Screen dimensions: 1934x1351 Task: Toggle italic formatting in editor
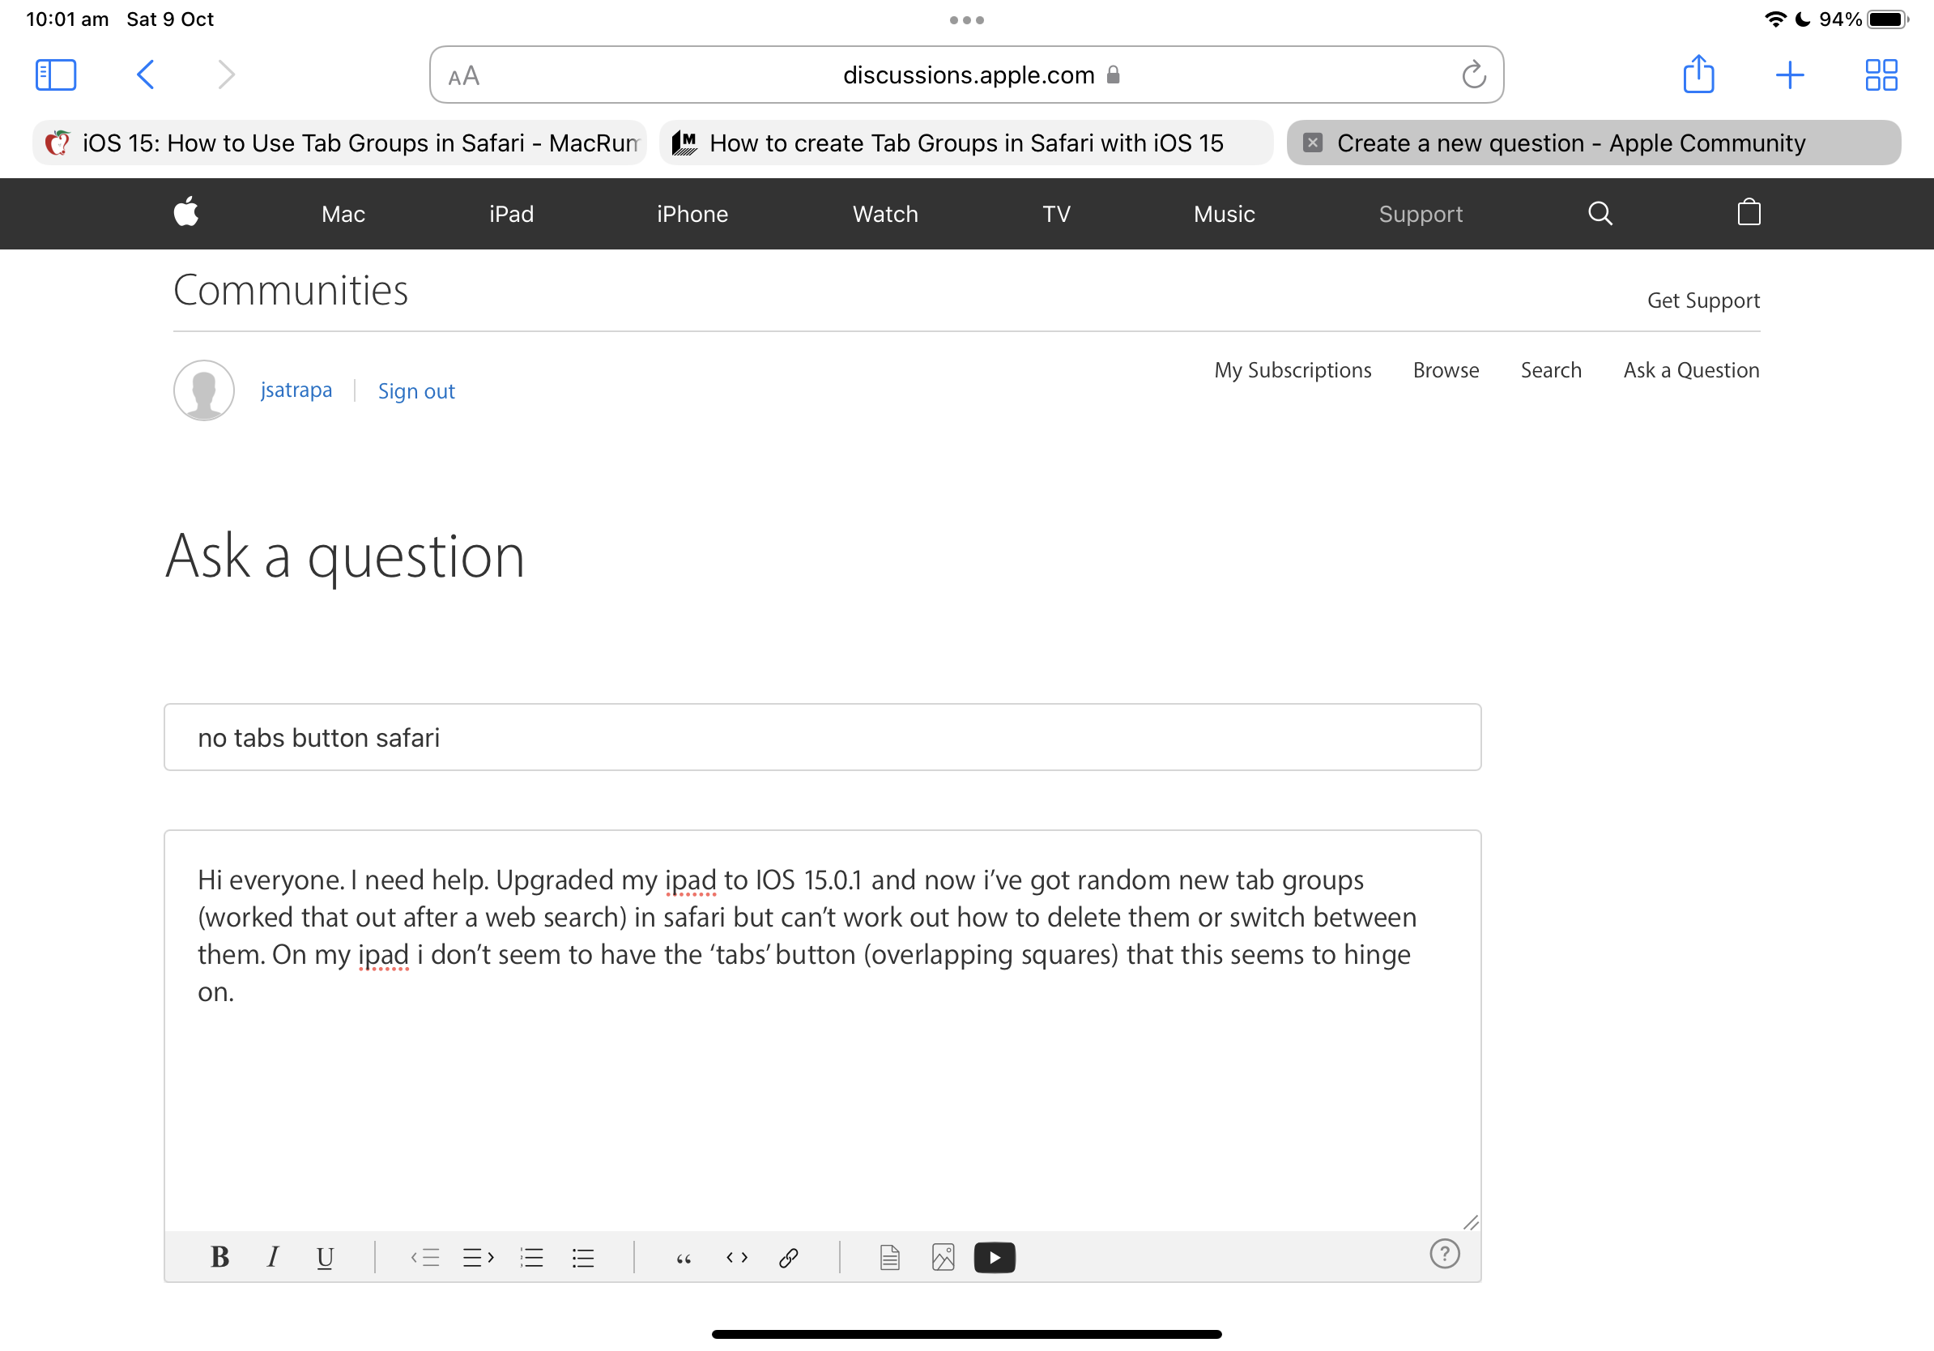click(x=272, y=1257)
